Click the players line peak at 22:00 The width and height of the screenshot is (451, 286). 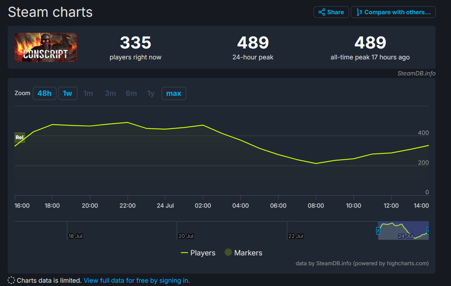pos(127,122)
